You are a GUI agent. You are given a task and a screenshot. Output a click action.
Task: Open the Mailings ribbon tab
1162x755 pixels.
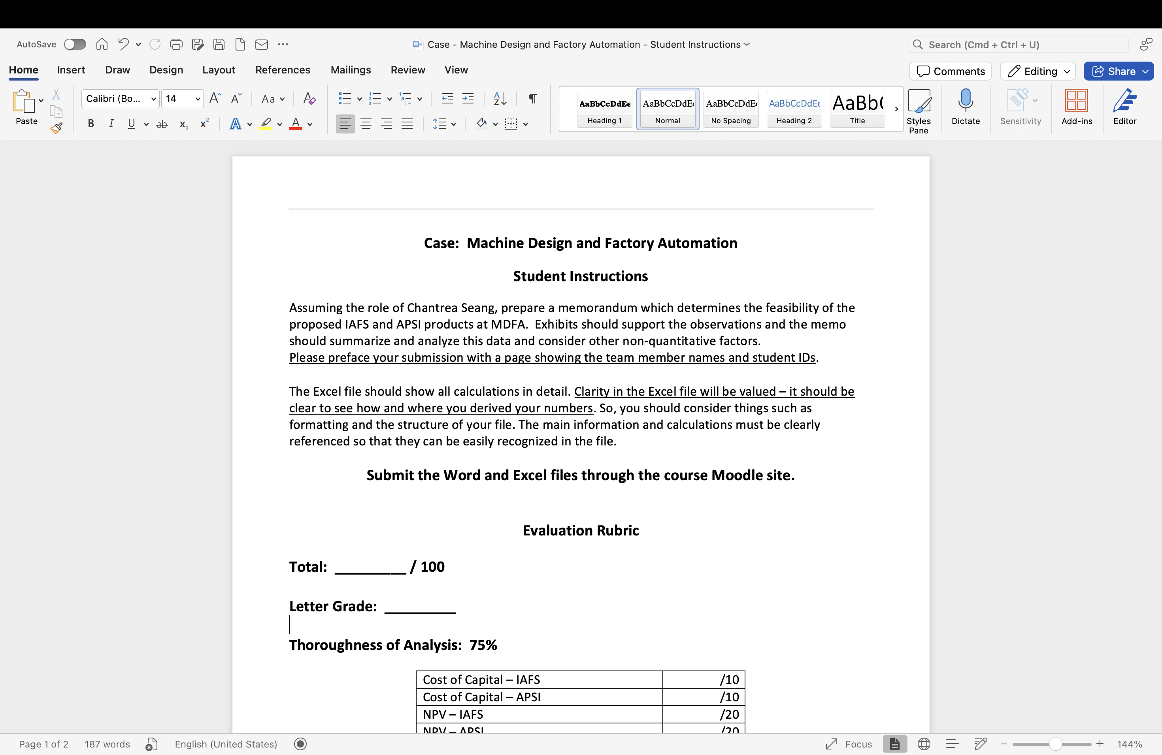coord(350,70)
